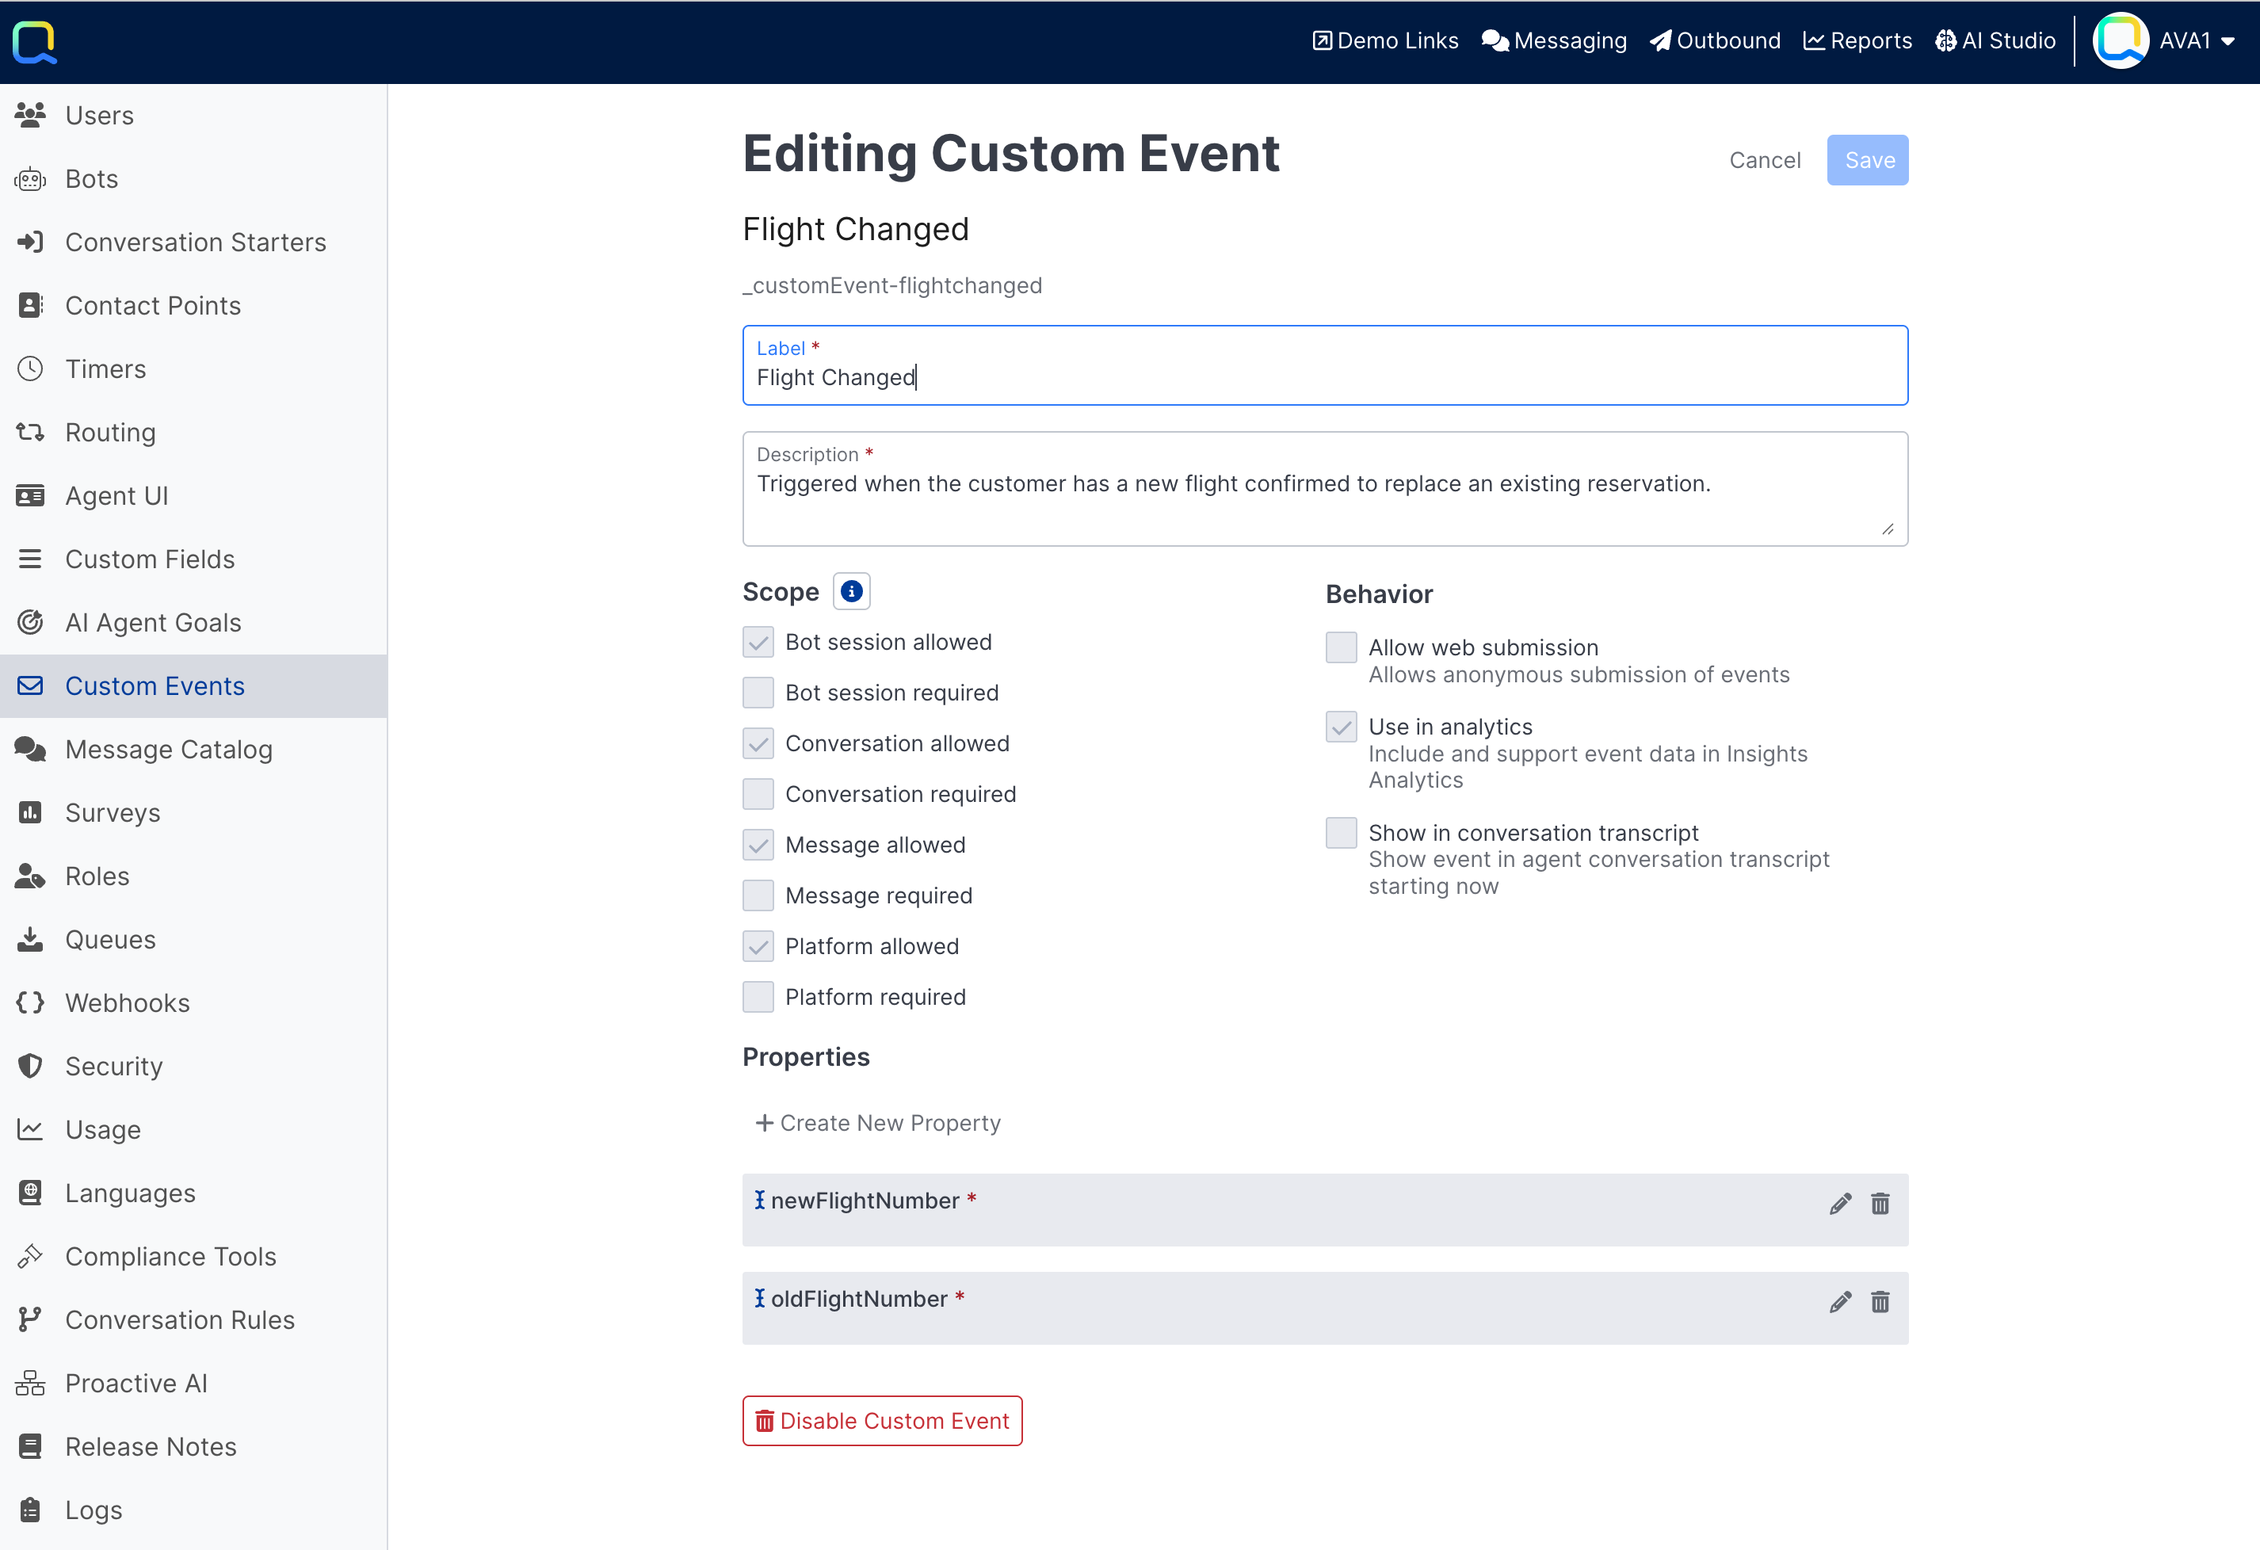Click into the Description text area

click(x=1323, y=500)
